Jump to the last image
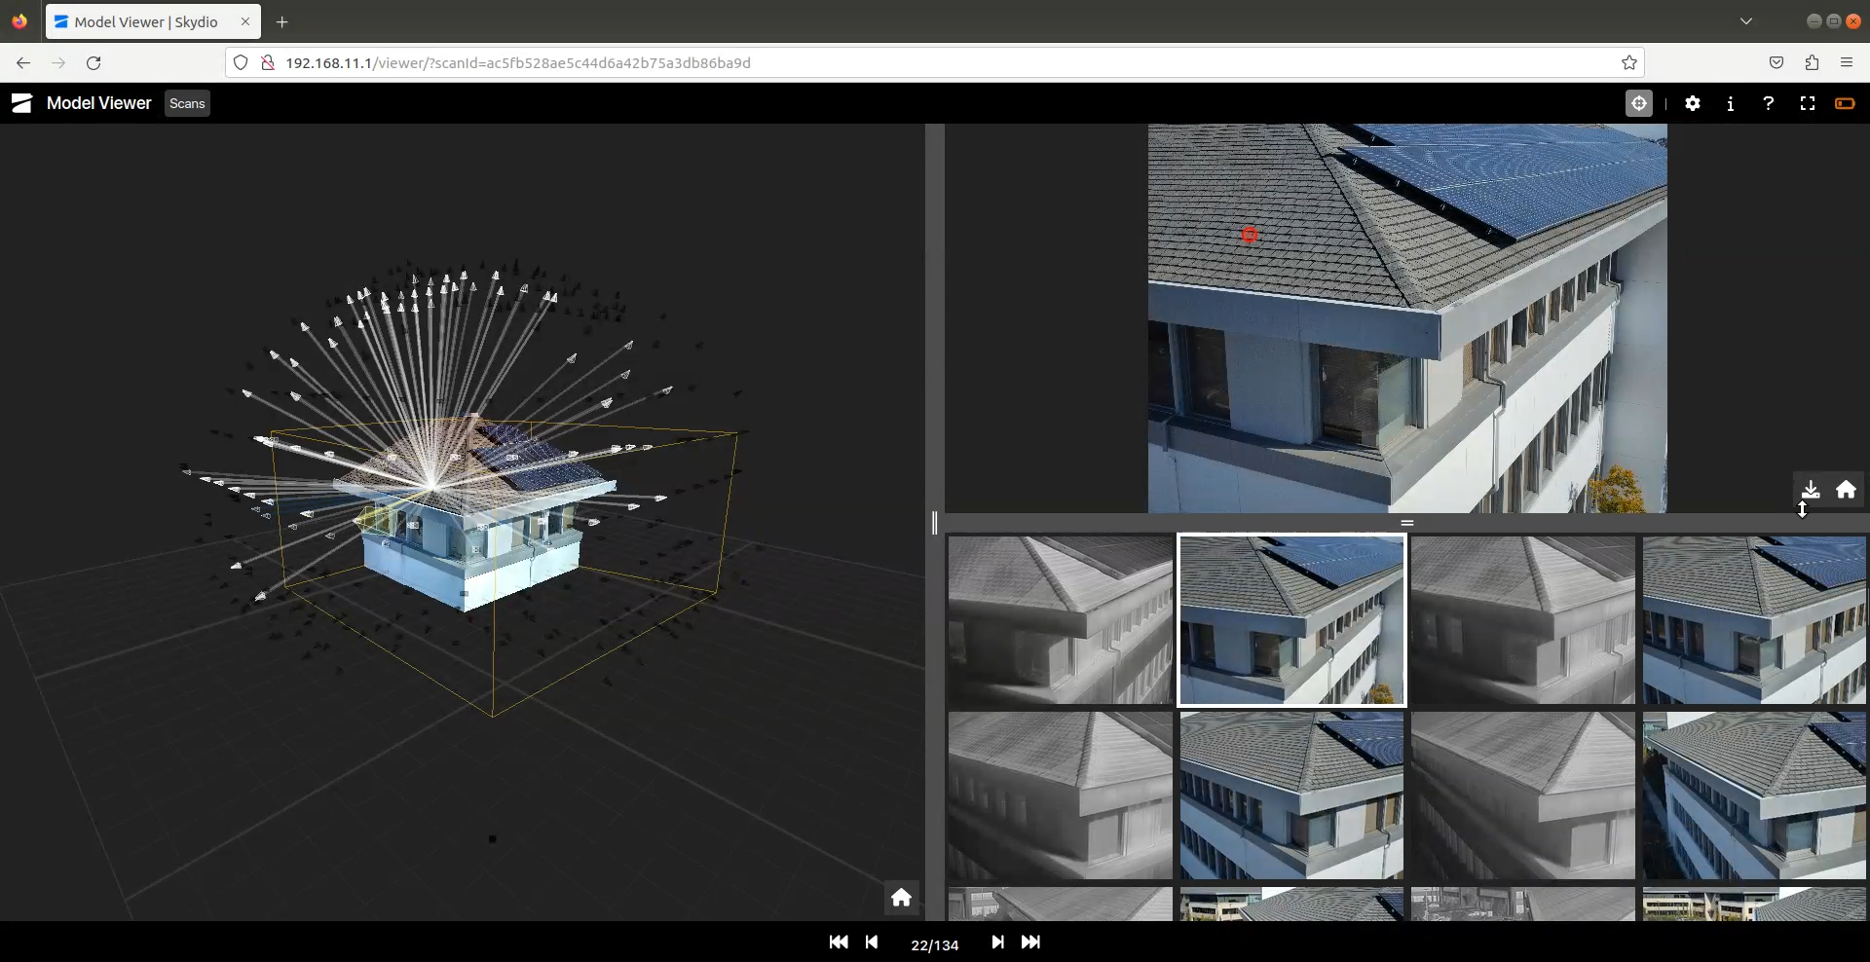The width and height of the screenshot is (1870, 962). (x=1030, y=942)
